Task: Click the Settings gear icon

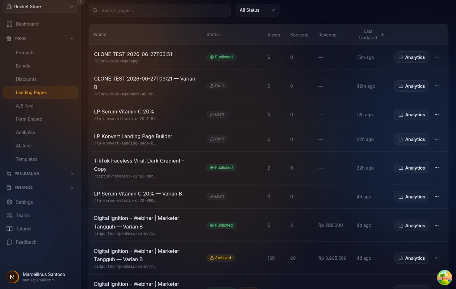Action: point(9,202)
